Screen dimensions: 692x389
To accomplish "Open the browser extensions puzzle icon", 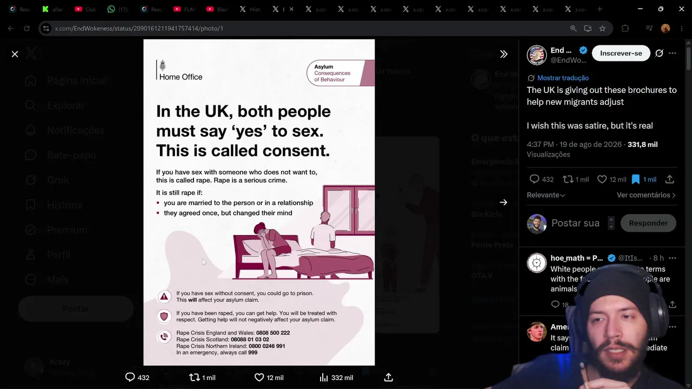I will pos(625,28).
